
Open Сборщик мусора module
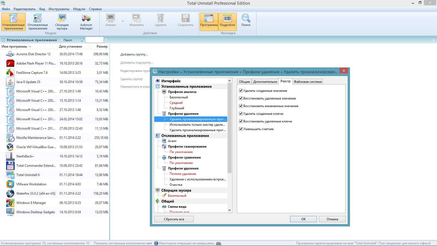[62, 22]
